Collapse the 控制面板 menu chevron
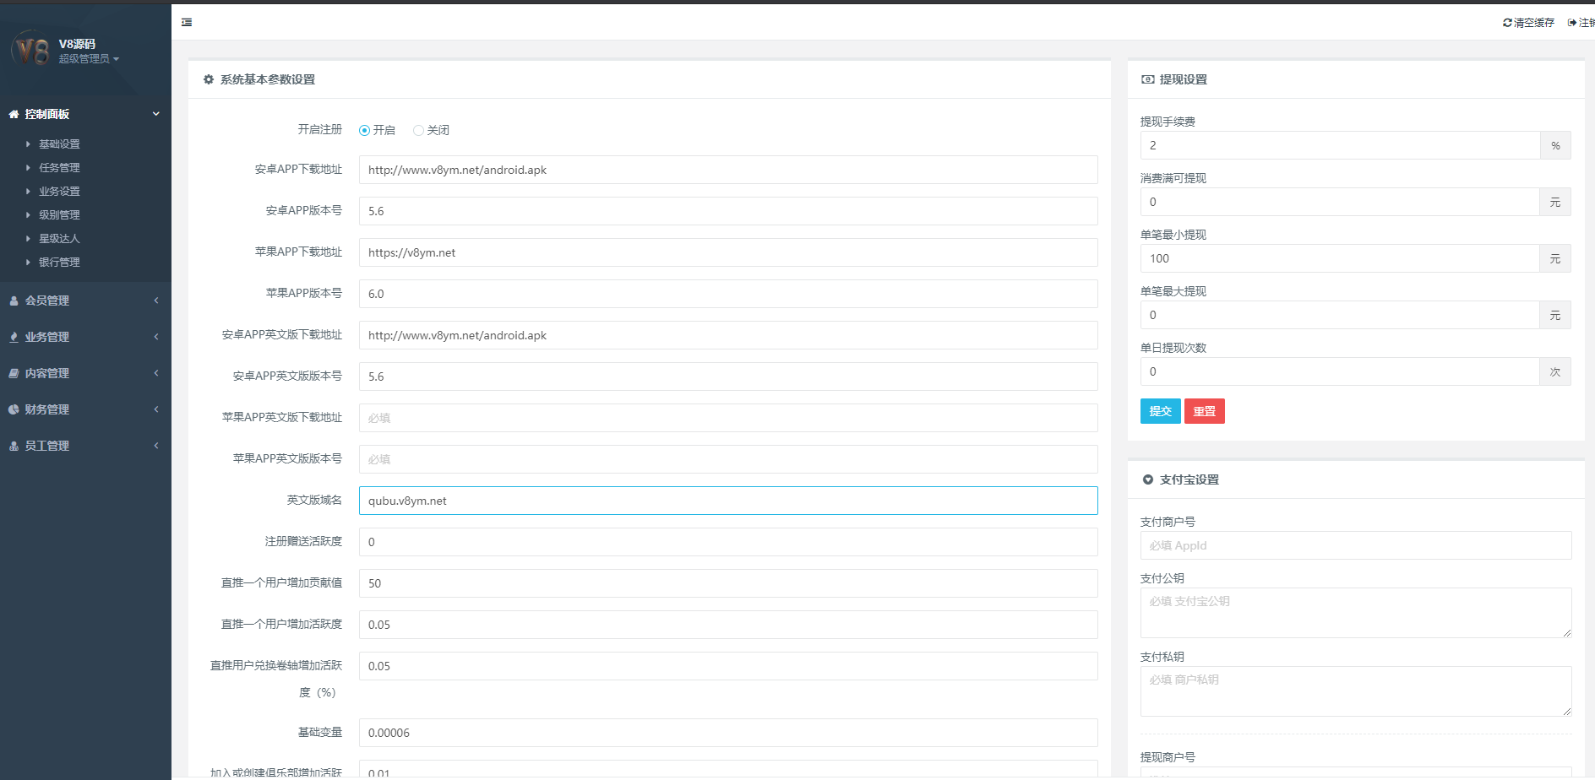1595x780 pixels. (156, 115)
